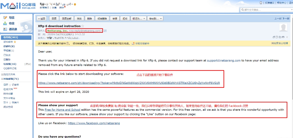Go to next mail 下一封
The image size is (293, 138).
click(286, 19)
